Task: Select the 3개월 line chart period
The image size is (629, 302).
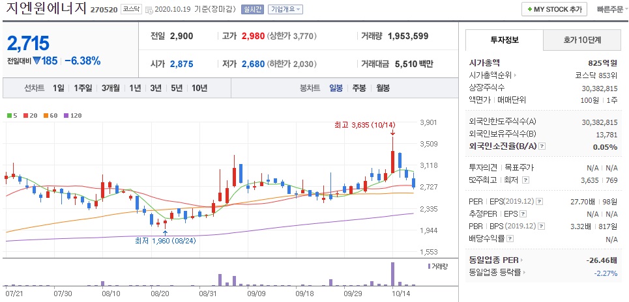Action: click(x=111, y=88)
